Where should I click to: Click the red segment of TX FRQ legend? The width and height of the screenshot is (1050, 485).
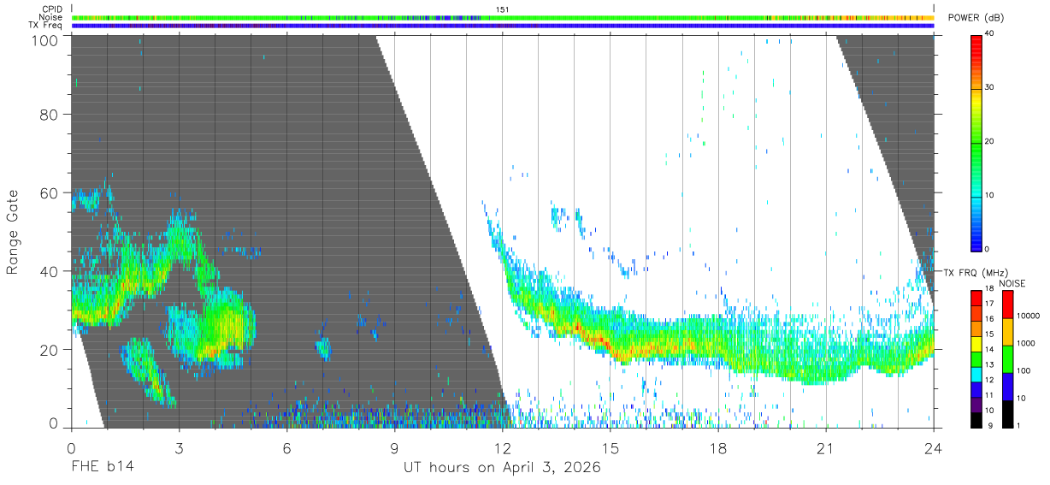pyautogui.click(x=976, y=297)
